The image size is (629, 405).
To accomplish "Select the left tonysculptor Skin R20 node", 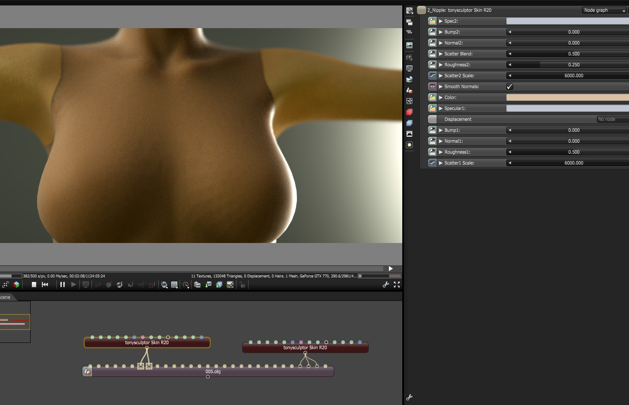I will click(147, 343).
